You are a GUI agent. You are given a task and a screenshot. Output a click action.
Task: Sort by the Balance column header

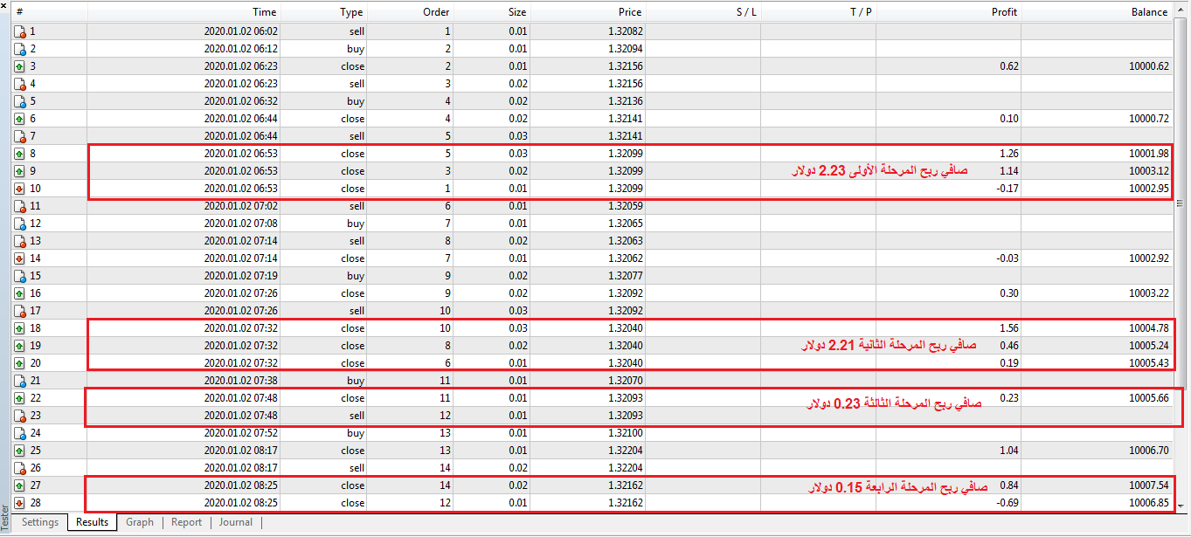(1148, 12)
